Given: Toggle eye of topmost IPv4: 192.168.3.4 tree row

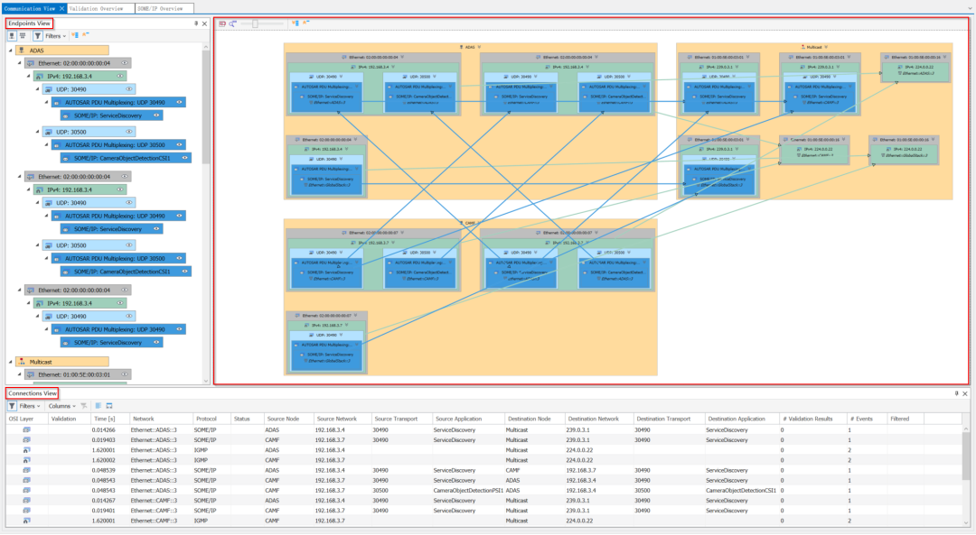Looking at the screenshot, I should coord(120,77).
